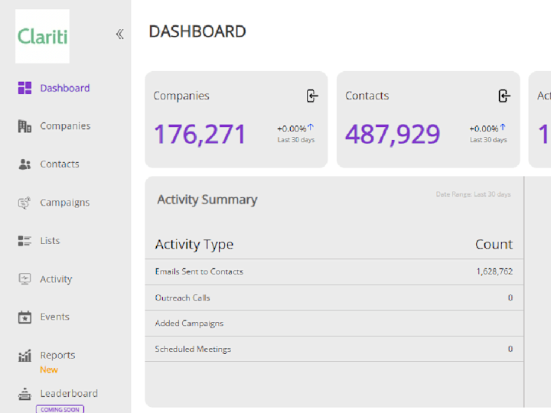Viewport: 551px width, 413px height.
Task: Click the Clariti logo
Action: point(43,36)
